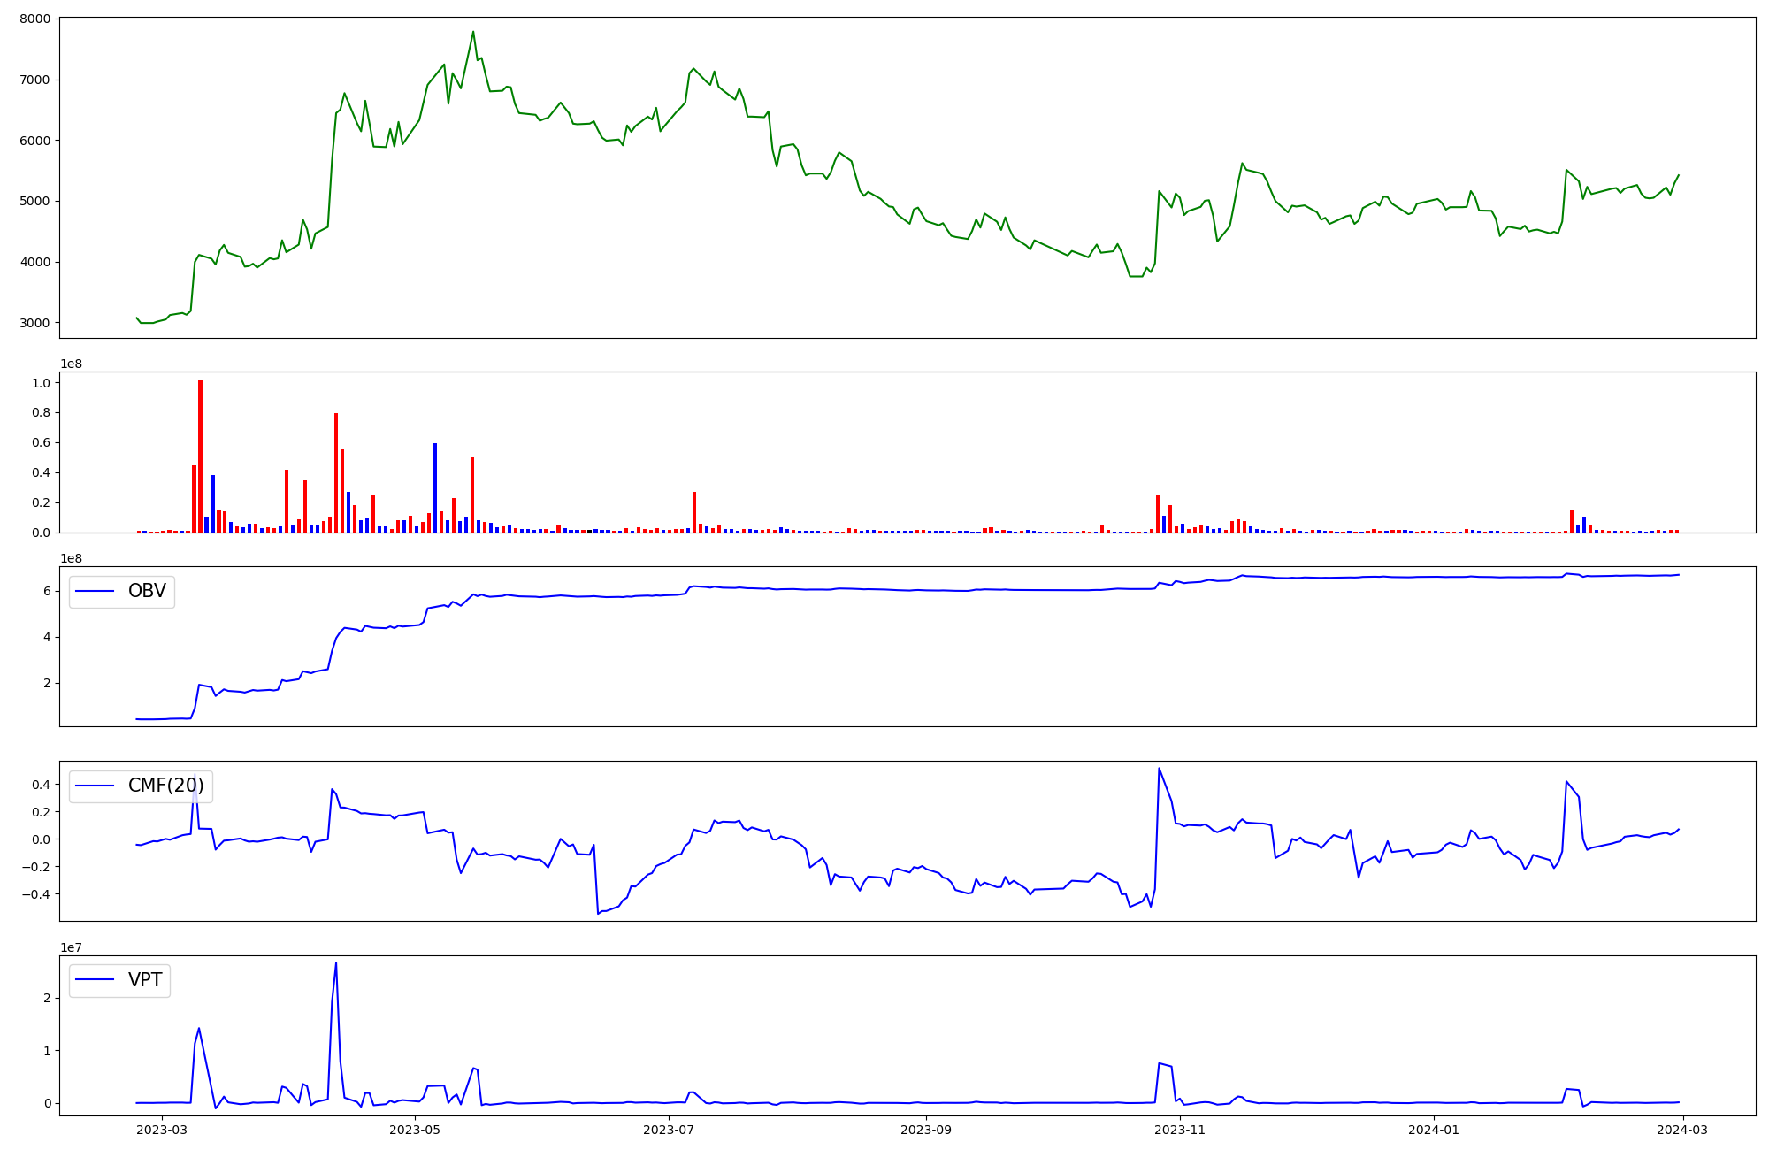Click the 2023-05 date tick label
Viewport: 1769px width, 1150px height.
(415, 1130)
